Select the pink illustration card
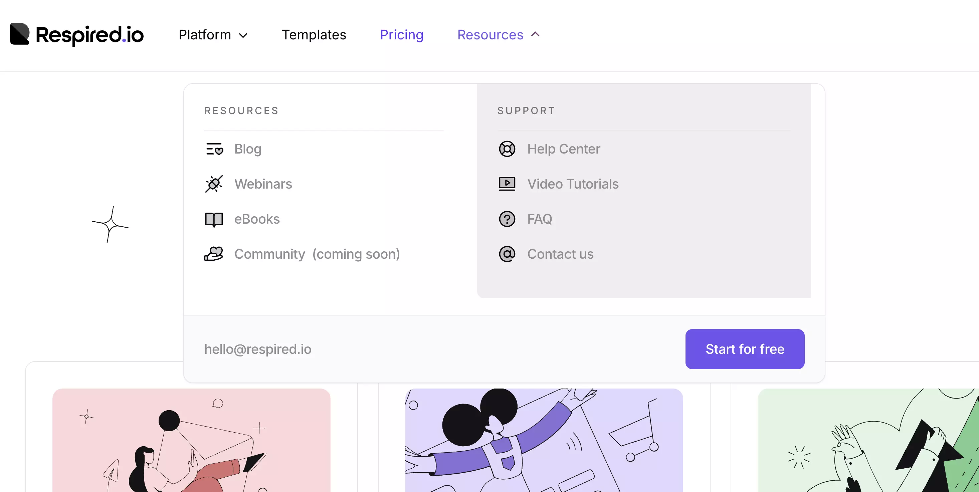 [191, 440]
